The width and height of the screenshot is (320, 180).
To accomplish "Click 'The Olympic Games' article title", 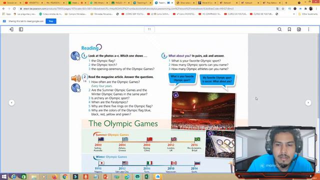I will coord(123,123).
